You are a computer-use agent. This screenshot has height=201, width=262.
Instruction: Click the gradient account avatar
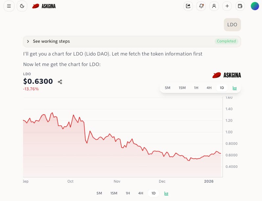255,6
